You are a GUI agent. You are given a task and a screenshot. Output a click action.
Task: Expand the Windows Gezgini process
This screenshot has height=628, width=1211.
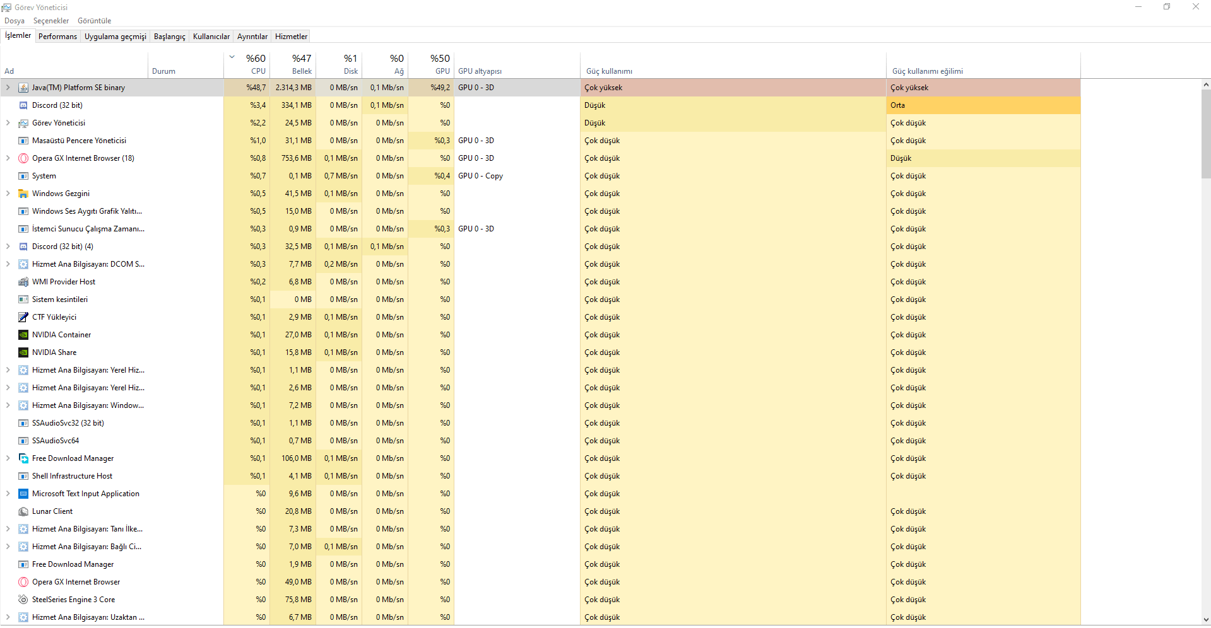click(x=8, y=194)
